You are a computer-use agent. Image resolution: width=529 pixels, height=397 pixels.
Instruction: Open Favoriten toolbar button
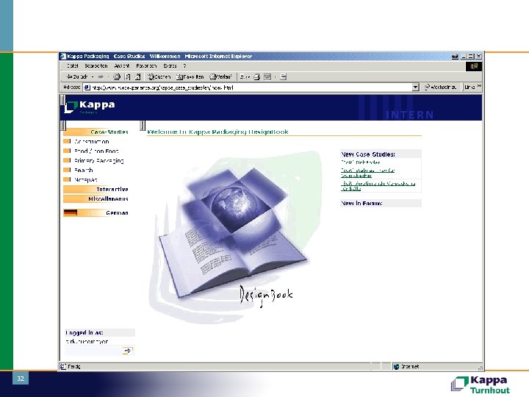pyautogui.click(x=190, y=77)
